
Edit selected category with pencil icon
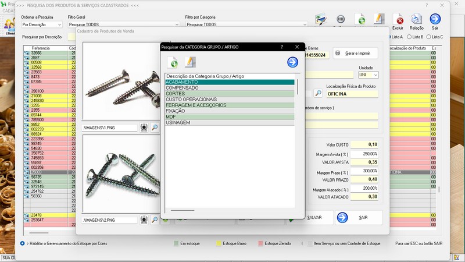(190, 62)
